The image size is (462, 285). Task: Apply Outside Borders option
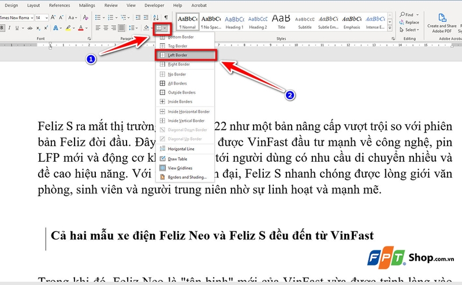[185, 92]
